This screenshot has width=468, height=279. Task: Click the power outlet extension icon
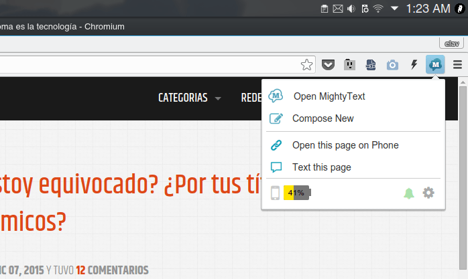[x=349, y=65]
